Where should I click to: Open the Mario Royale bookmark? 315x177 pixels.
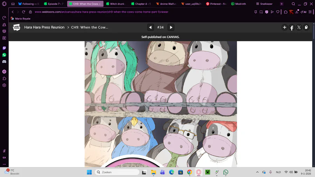(x=21, y=19)
